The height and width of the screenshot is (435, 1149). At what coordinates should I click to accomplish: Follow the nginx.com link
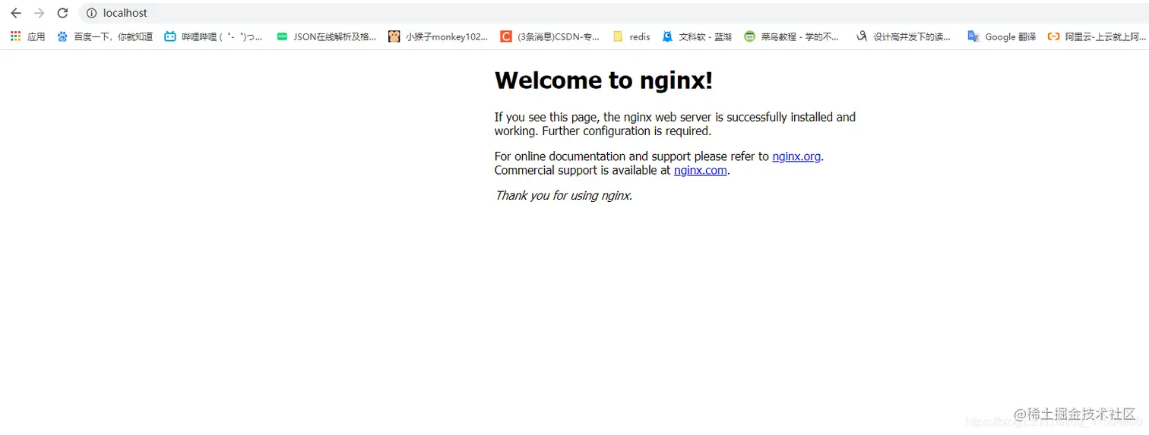(x=700, y=170)
